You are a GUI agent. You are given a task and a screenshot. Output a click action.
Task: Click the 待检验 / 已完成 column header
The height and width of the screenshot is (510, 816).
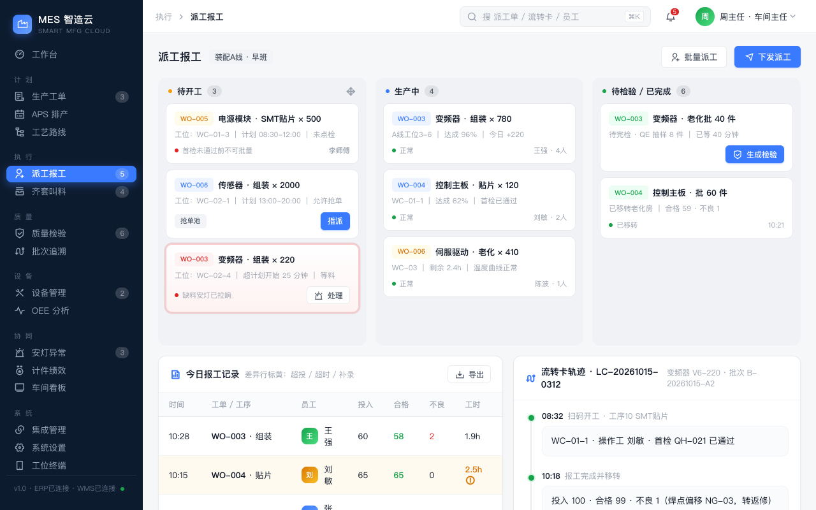pyautogui.click(x=641, y=91)
